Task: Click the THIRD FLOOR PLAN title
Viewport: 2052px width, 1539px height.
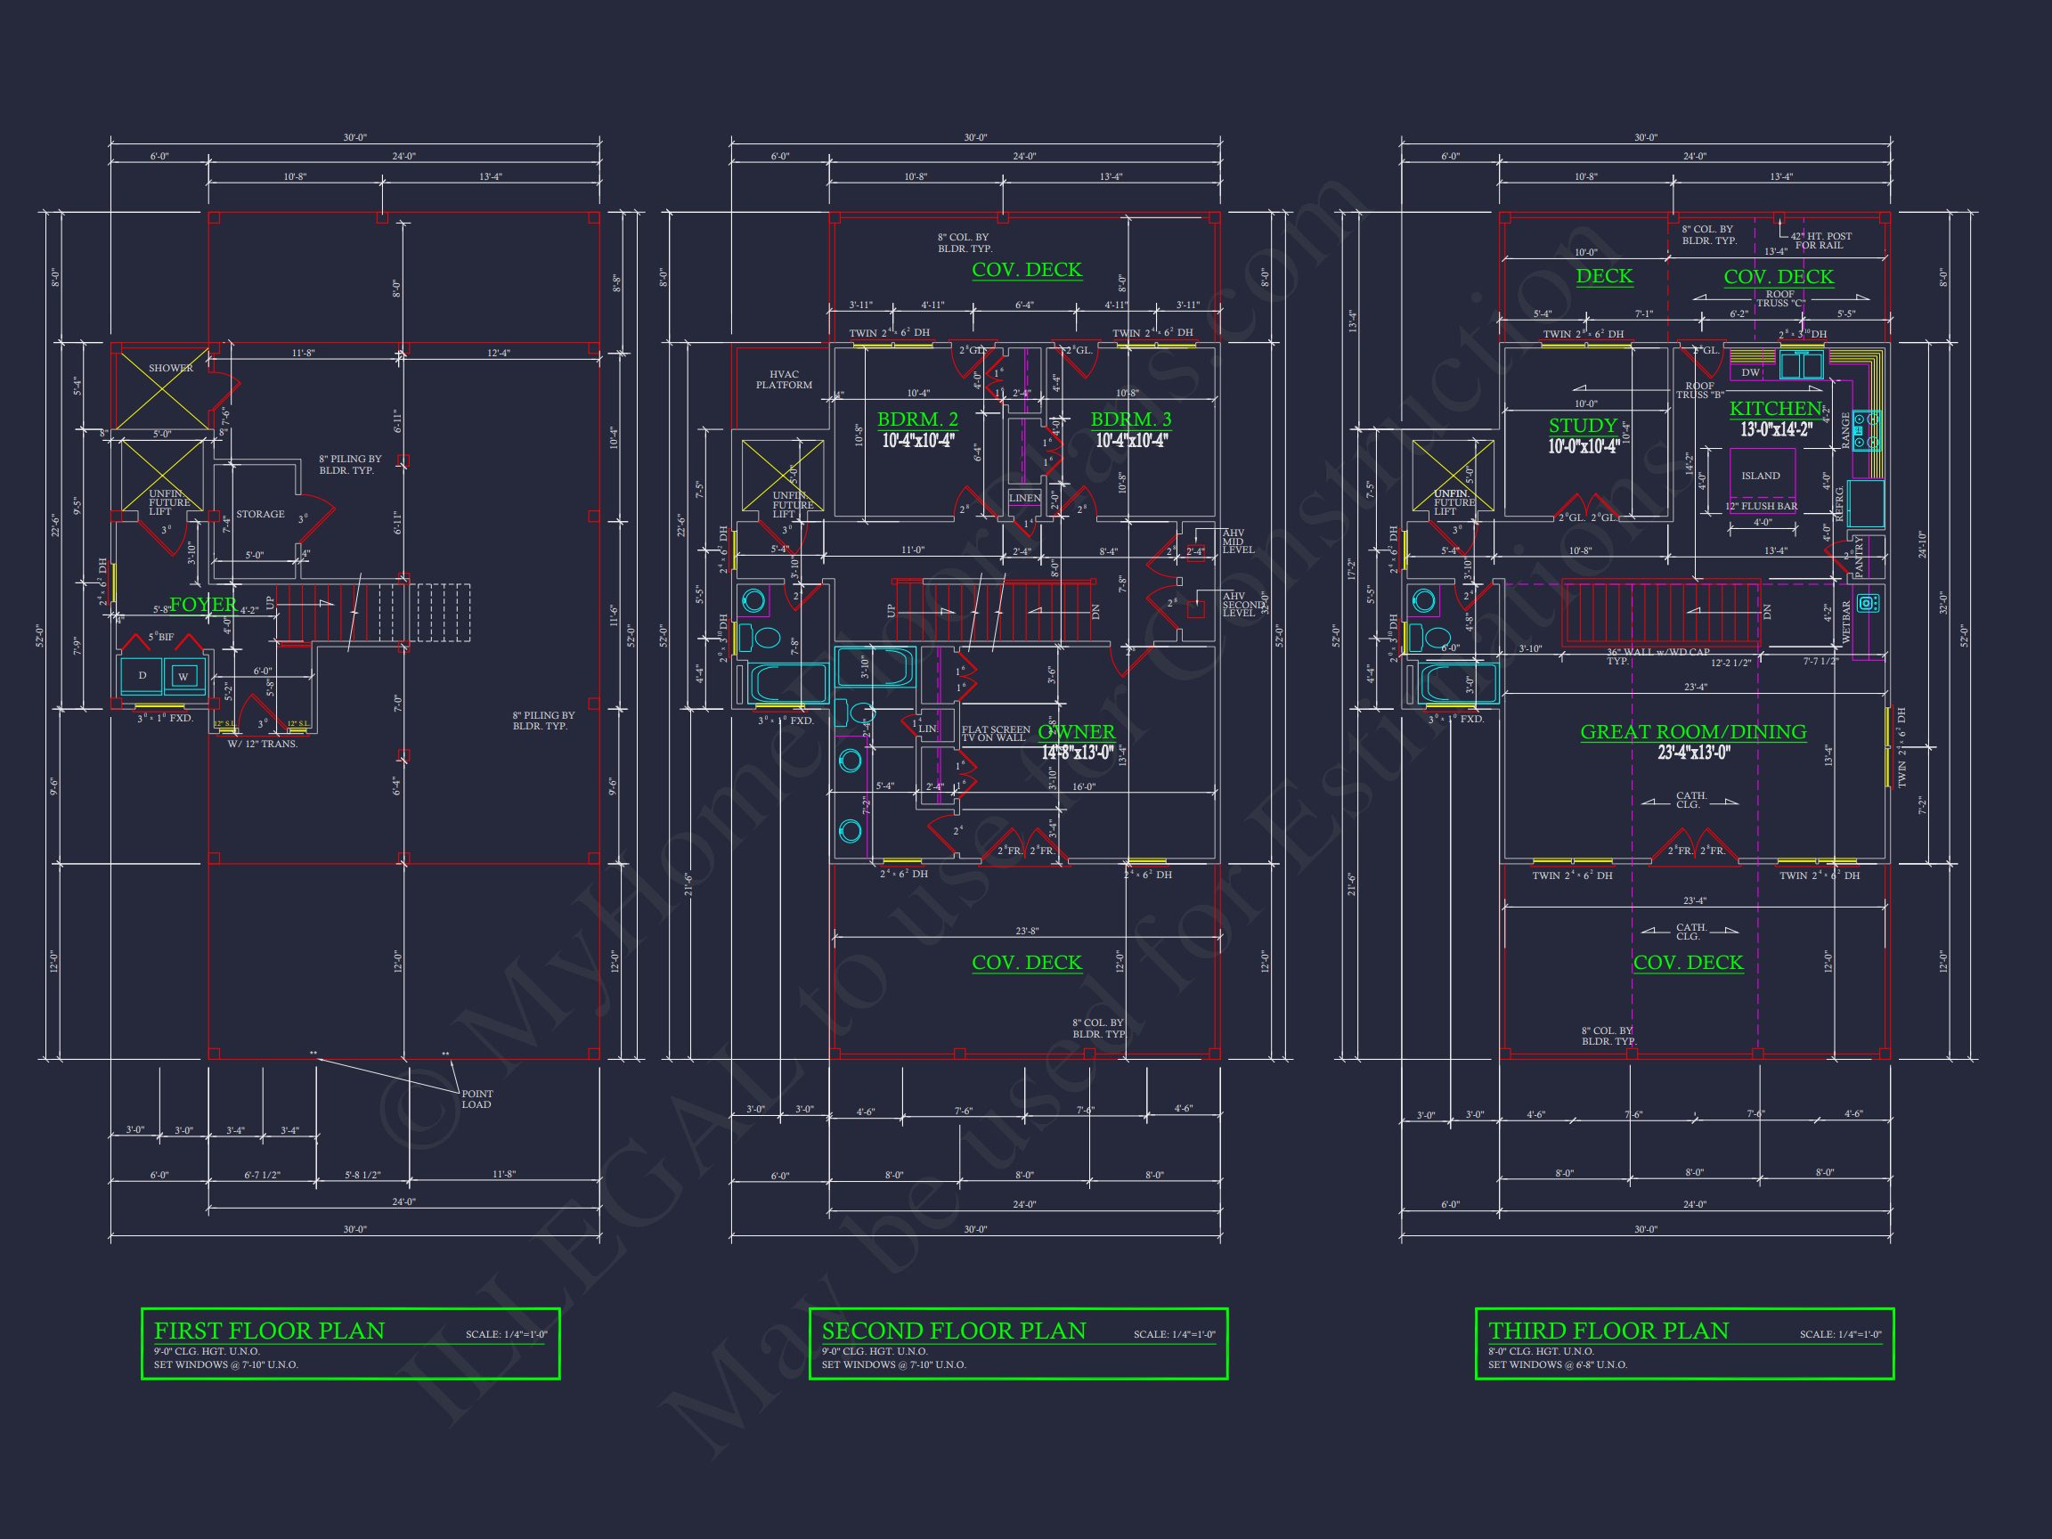Action: tap(1608, 1331)
